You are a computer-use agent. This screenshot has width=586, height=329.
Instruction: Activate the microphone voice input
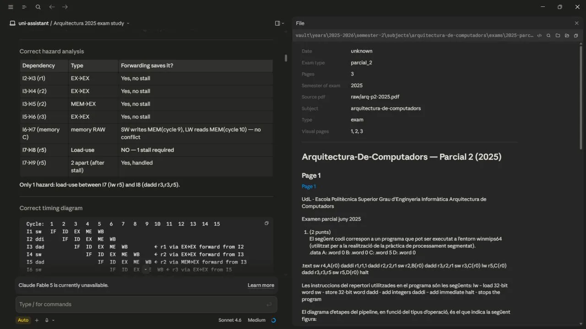click(x=47, y=320)
